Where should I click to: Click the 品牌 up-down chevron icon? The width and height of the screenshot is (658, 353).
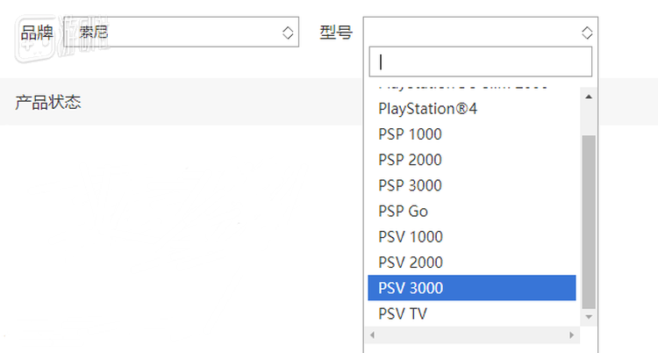pos(287,32)
